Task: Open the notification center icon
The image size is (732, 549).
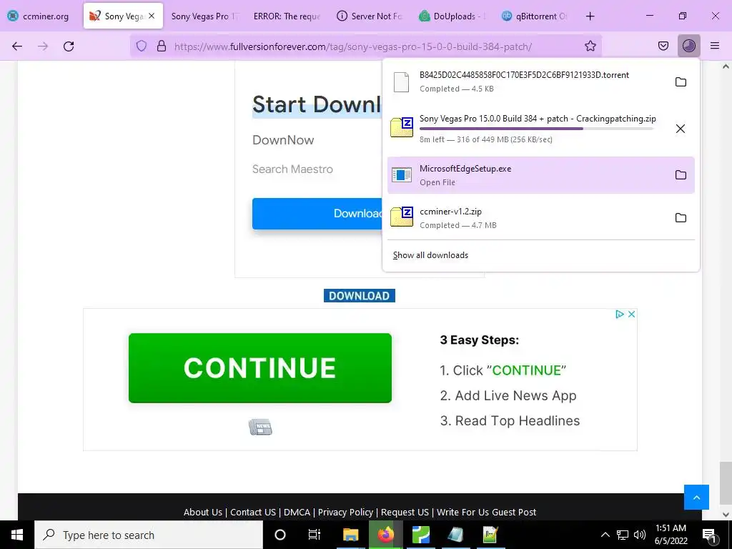Action: [710, 535]
